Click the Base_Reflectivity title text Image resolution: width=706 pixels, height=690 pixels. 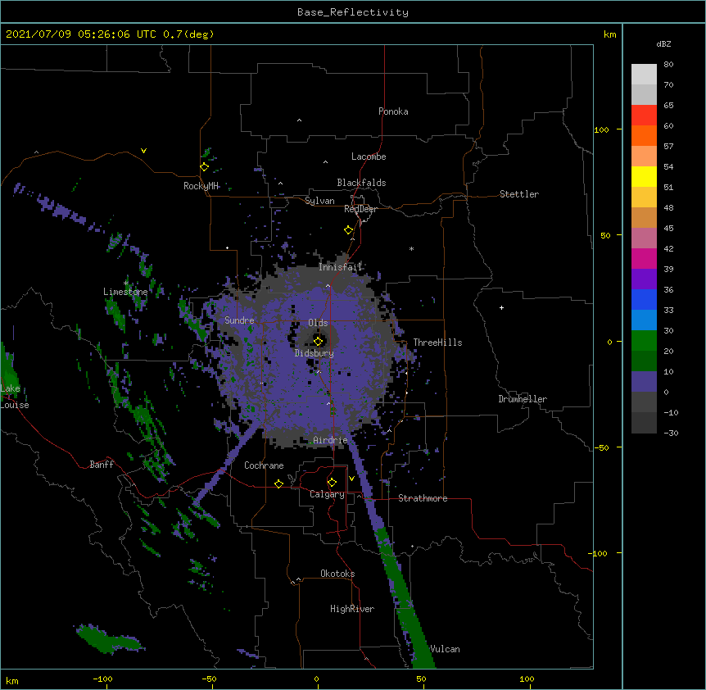353,12
